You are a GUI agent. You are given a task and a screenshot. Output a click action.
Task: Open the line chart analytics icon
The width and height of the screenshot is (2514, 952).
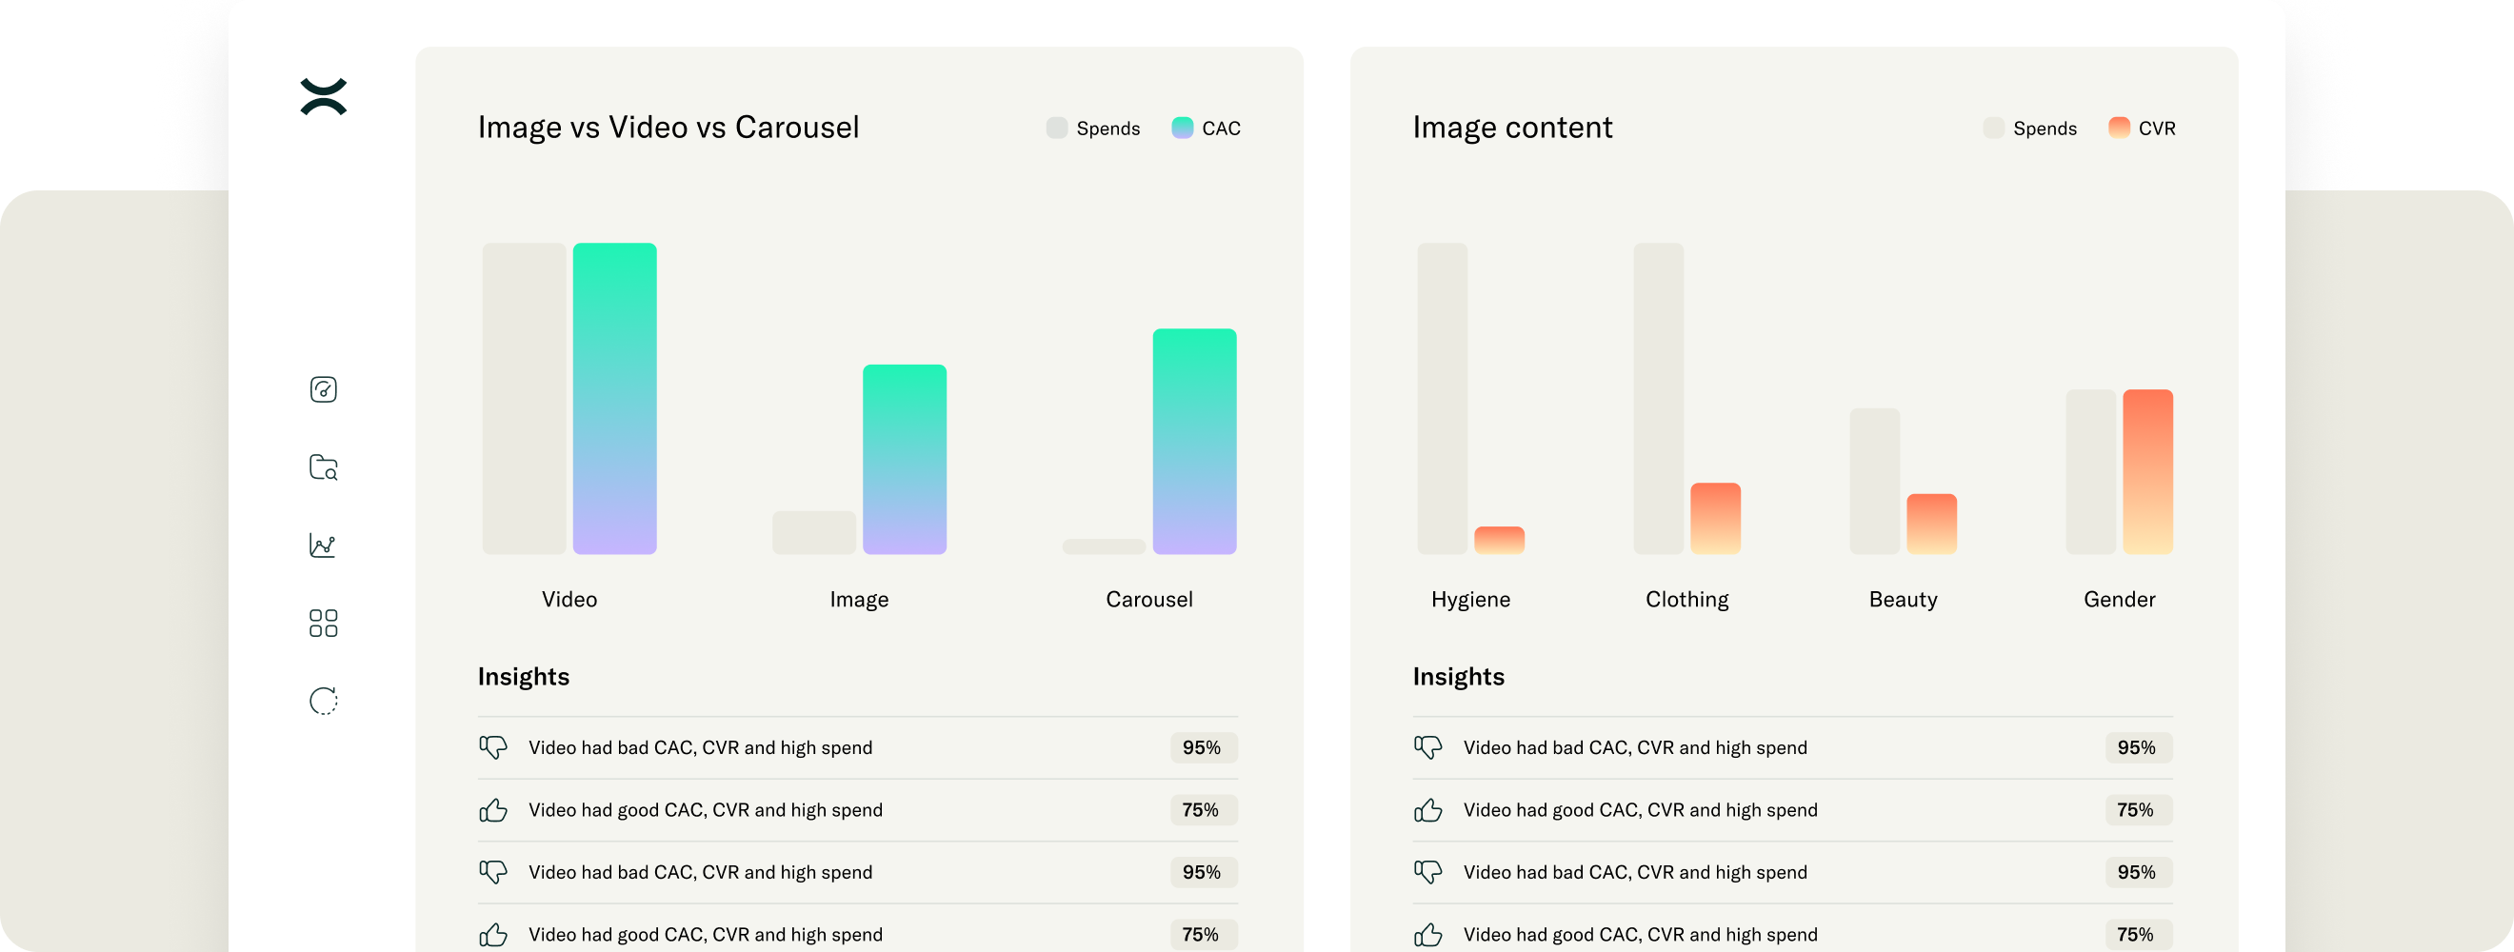click(323, 545)
